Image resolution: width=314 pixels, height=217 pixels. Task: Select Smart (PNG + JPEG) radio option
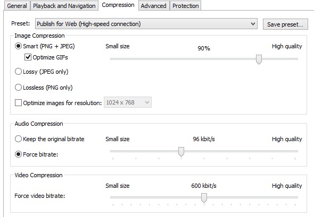pos(18,46)
